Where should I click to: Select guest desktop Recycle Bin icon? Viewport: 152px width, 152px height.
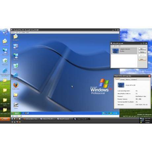tap(16, 66)
